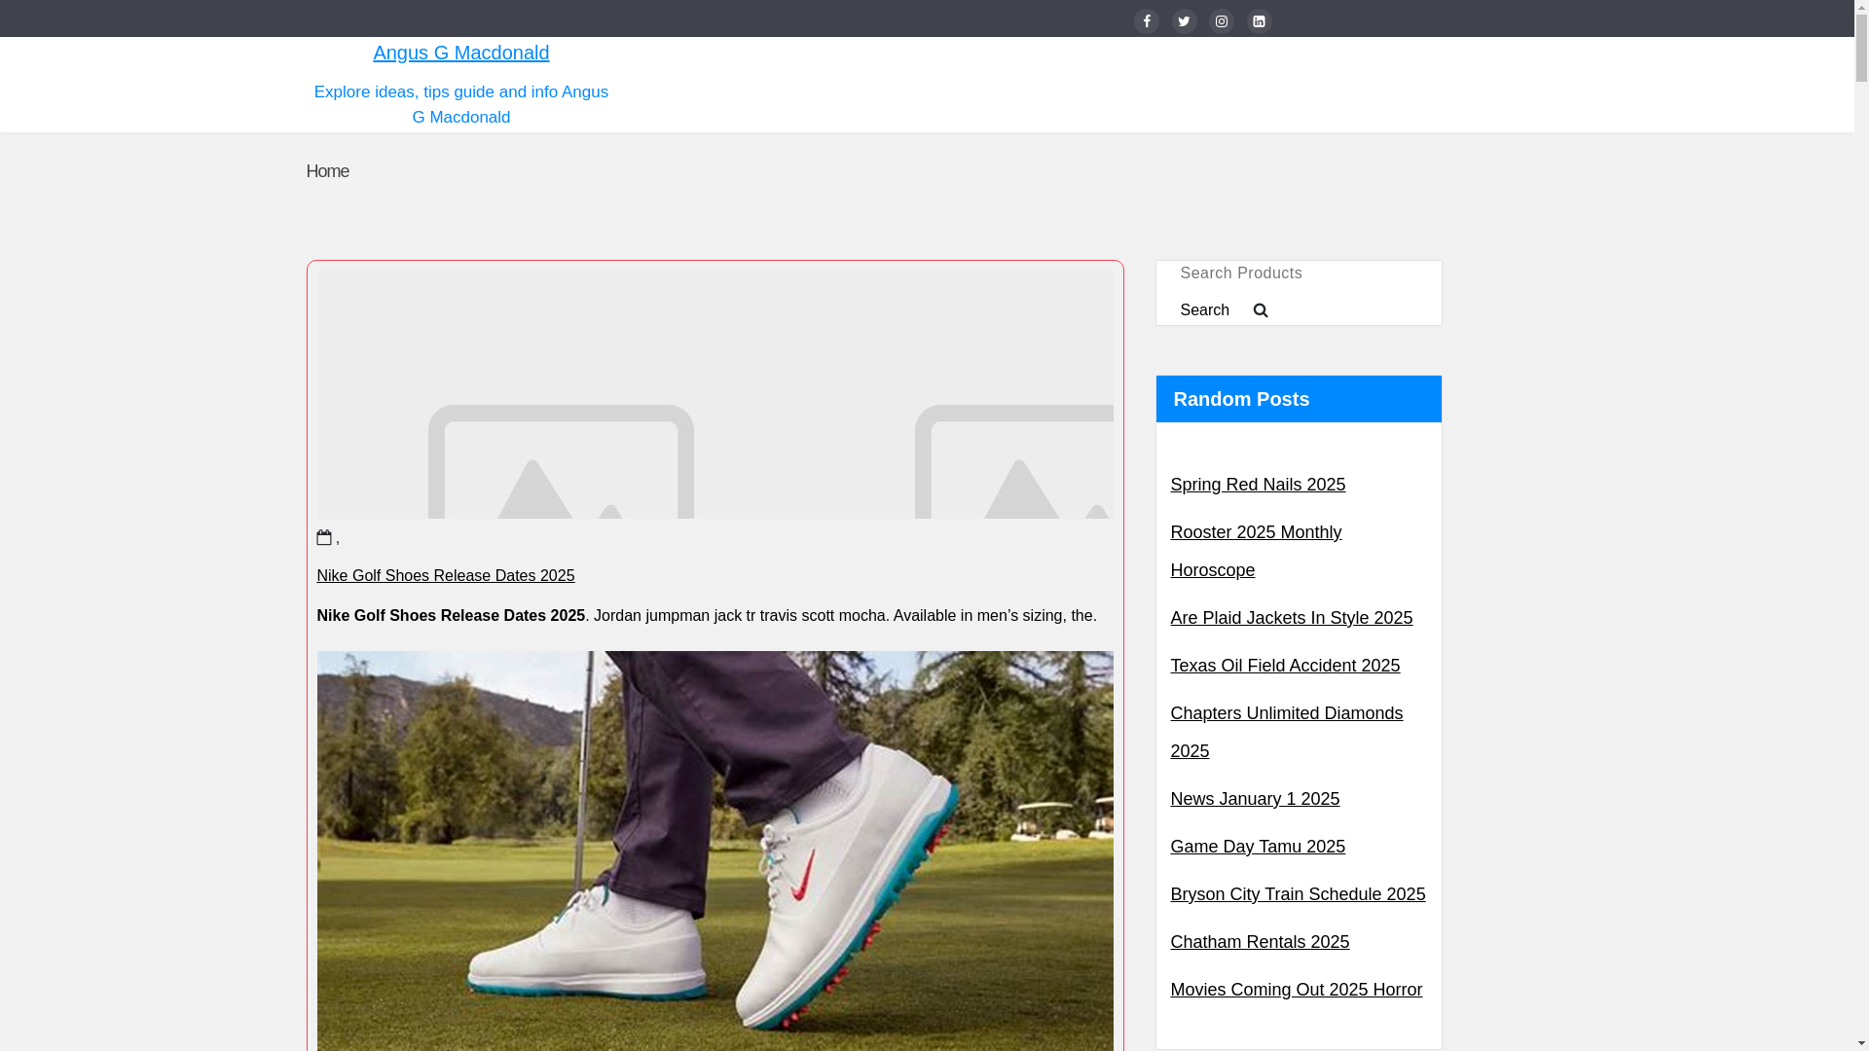Image resolution: width=1869 pixels, height=1051 pixels.
Task: Open Are Plaid Jackets In Style 2025
Action: (x=1291, y=618)
